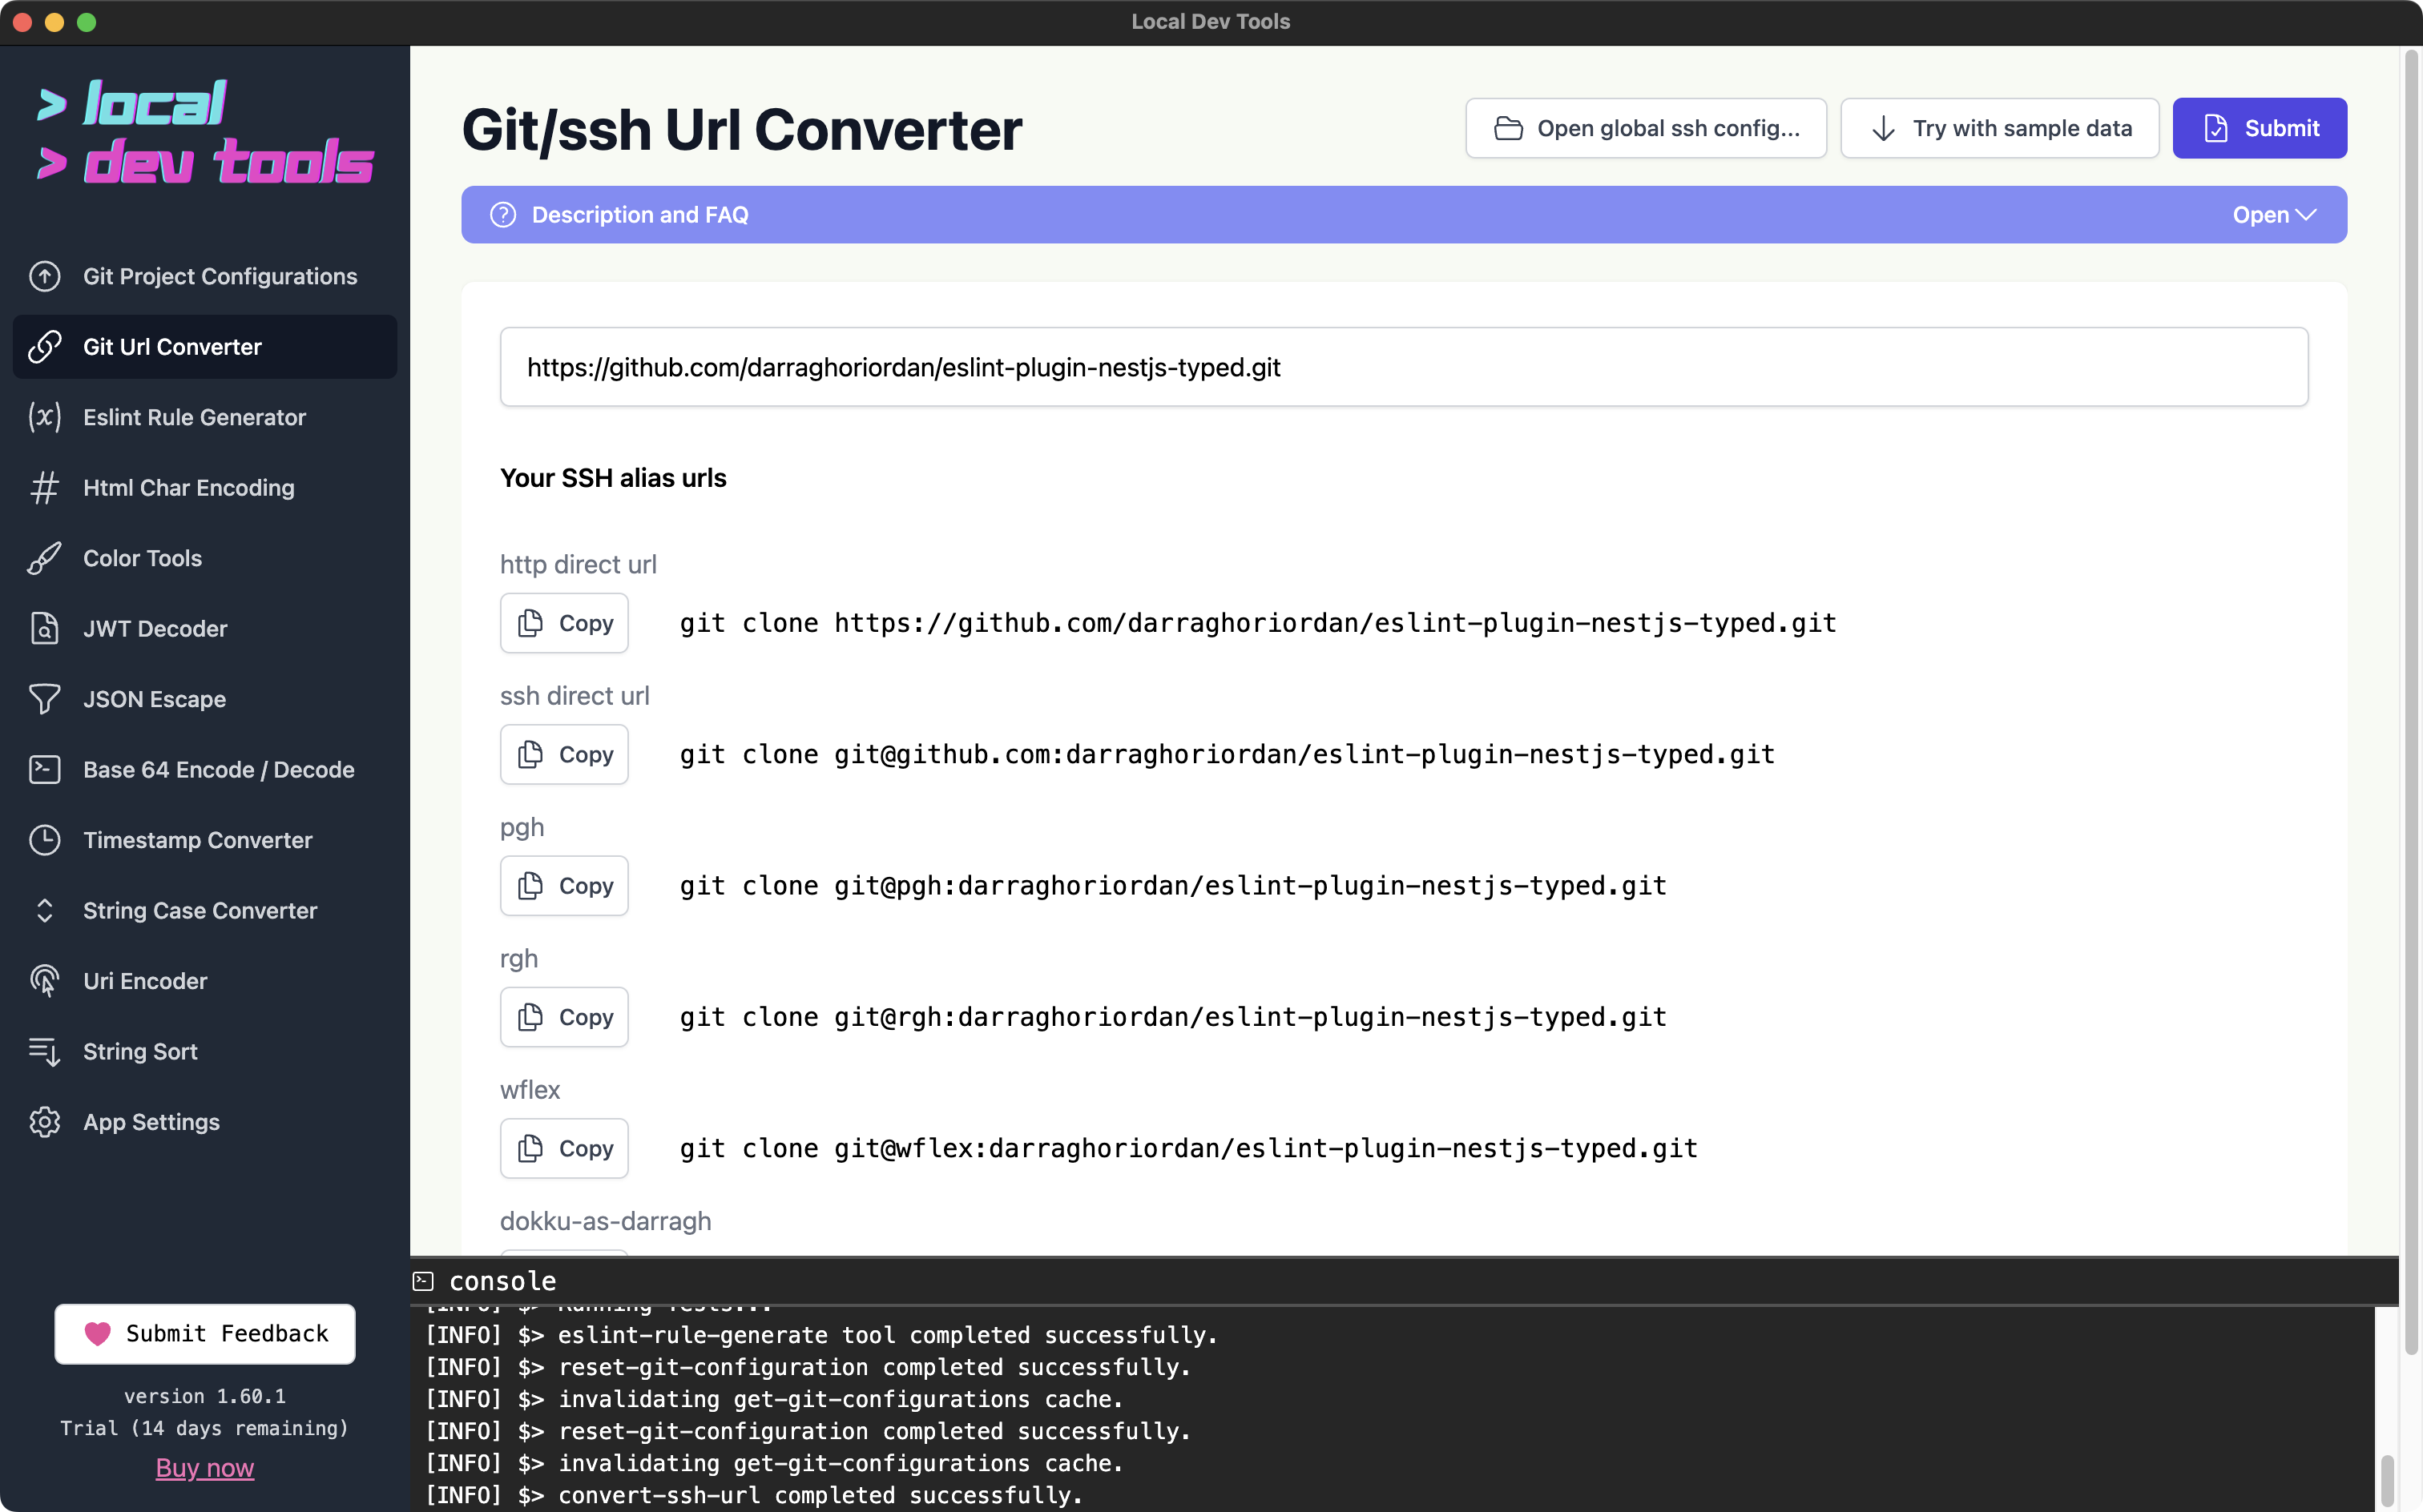Click the JSON Escape funnel icon
The image size is (2423, 1512).
[x=45, y=699]
